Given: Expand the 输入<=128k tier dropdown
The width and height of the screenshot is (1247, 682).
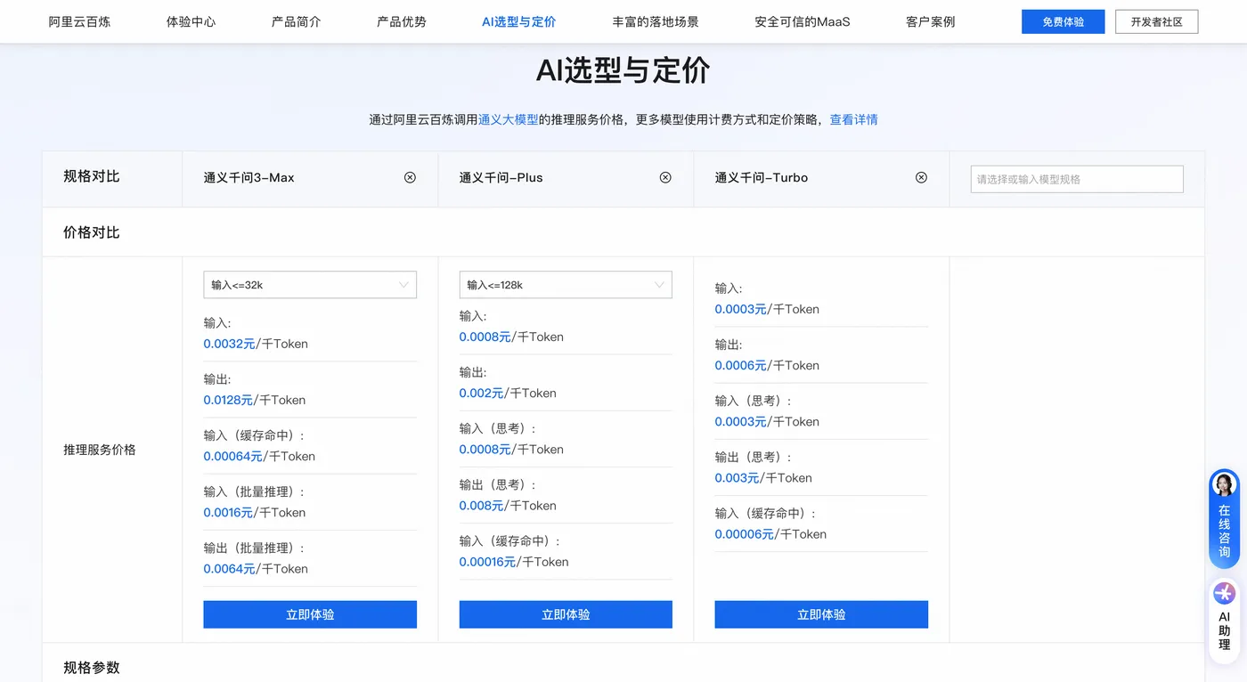Looking at the screenshot, I should tap(566, 285).
